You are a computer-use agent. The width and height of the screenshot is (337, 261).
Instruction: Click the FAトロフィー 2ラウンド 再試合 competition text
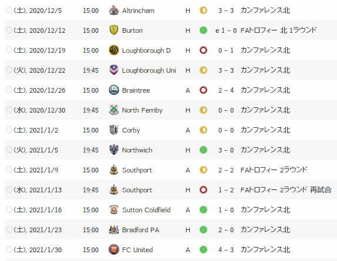tap(286, 190)
